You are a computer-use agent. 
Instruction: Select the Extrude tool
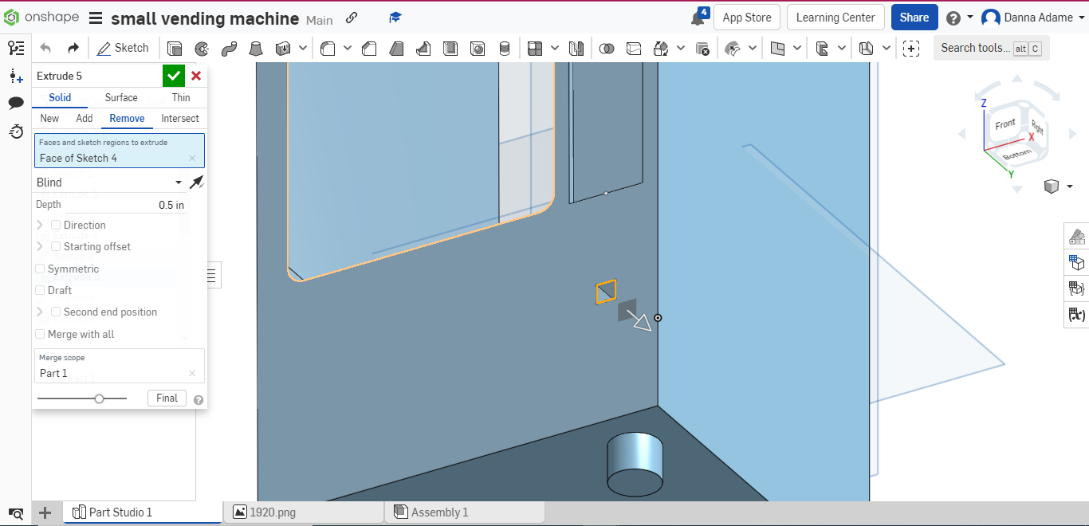[x=175, y=48]
